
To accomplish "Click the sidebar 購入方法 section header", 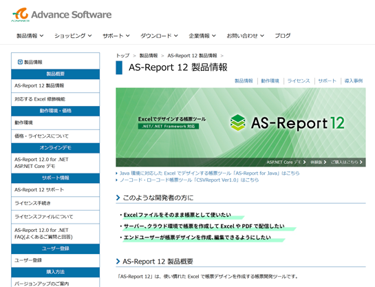I will pyautogui.click(x=55, y=272).
